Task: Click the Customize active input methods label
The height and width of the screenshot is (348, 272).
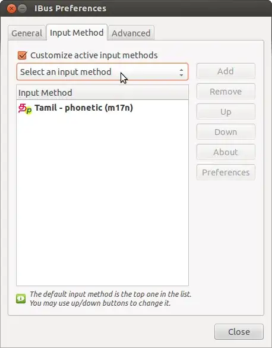Action: pyautogui.click(x=94, y=55)
